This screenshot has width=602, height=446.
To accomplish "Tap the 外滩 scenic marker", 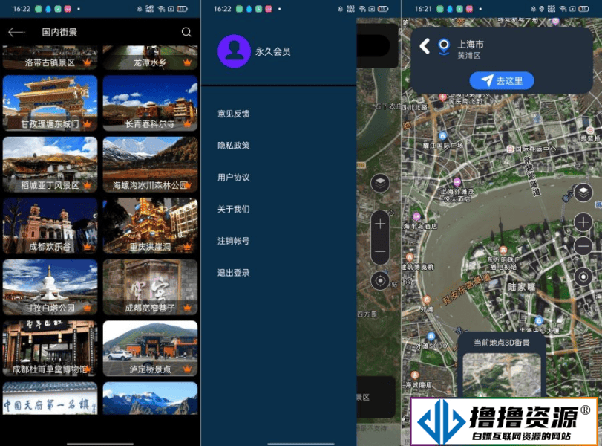I will (x=426, y=300).
